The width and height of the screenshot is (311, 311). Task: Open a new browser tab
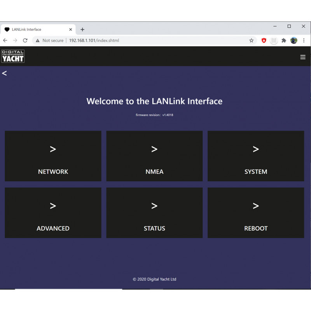[82, 30]
